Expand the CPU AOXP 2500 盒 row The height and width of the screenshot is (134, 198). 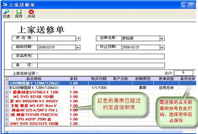pyautogui.click(x=6, y=119)
